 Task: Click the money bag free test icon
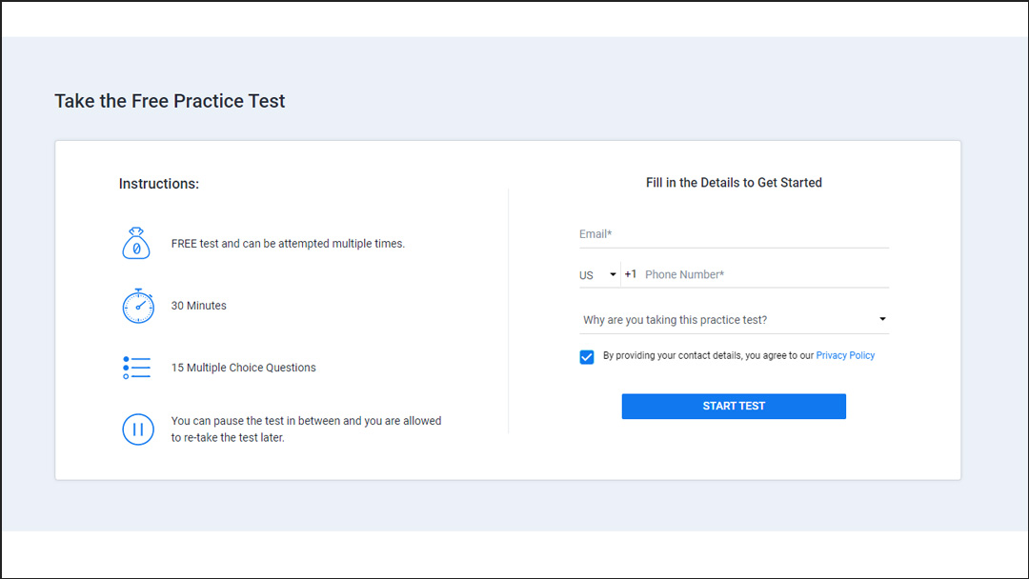pyautogui.click(x=136, y=244)
